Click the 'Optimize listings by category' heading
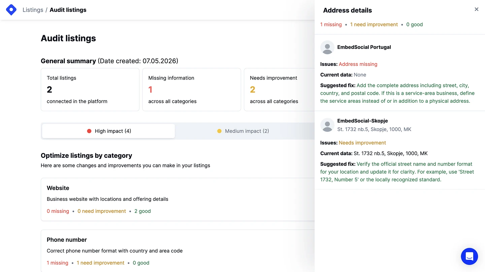The width and height of the screenshot is (485, 272). (x=86, y=155)
